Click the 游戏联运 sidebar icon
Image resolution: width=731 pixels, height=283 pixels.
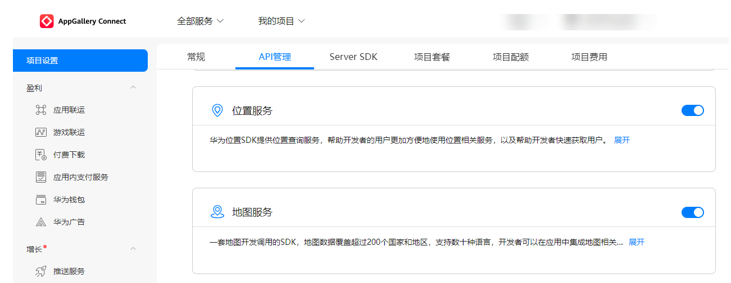coord(41,132)
